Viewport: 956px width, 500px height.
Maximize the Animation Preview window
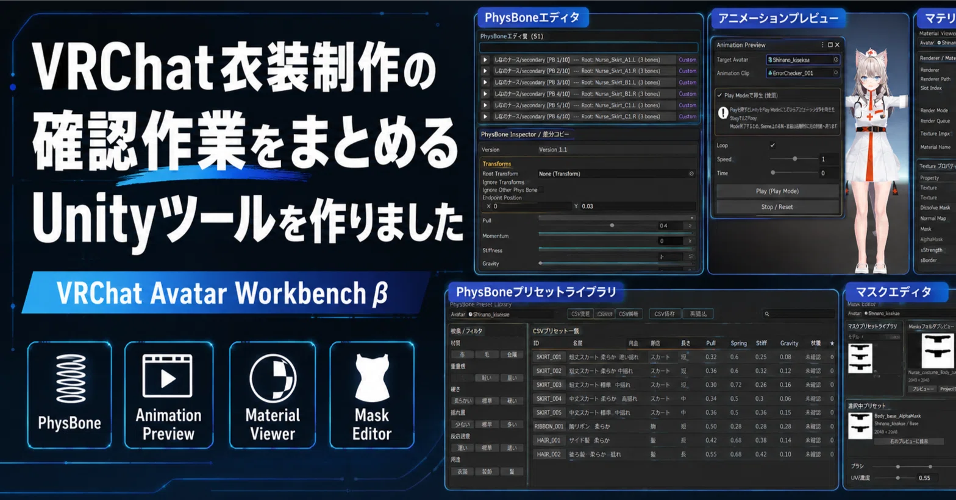(x=830, y=44)
